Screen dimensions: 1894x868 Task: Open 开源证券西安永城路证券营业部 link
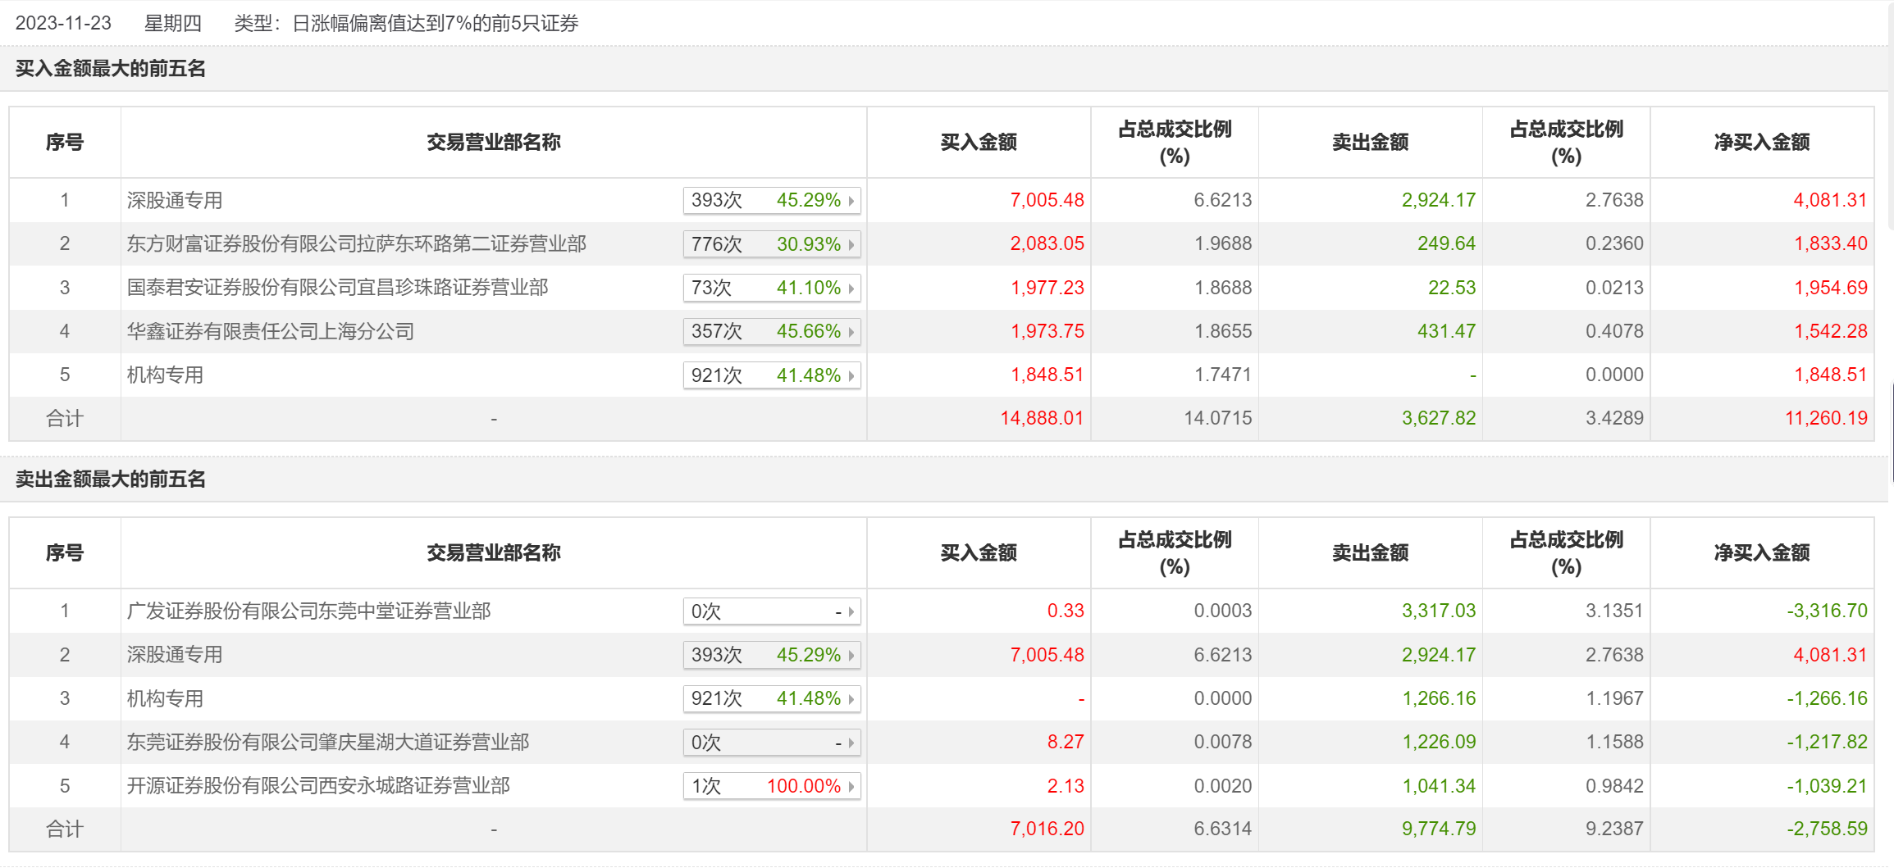point(318,786)
